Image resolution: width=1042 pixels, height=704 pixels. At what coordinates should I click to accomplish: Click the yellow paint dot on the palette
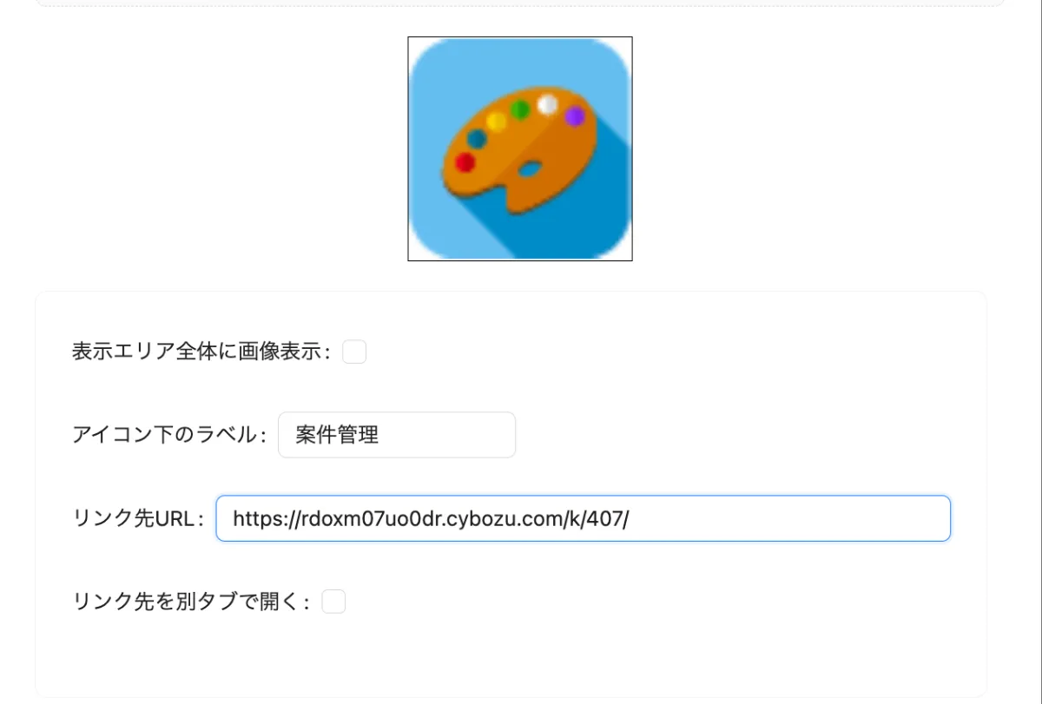[x=496, y=121]
